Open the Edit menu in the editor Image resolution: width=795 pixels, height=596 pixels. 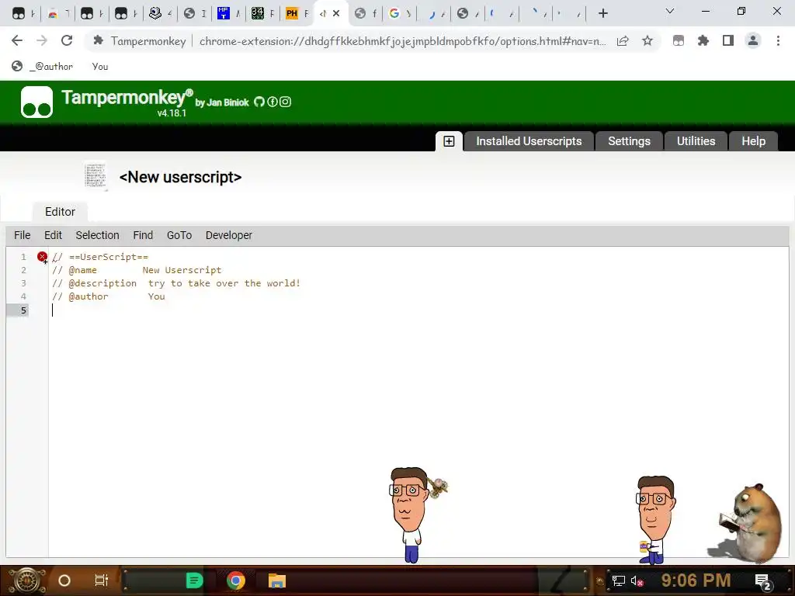53,236
